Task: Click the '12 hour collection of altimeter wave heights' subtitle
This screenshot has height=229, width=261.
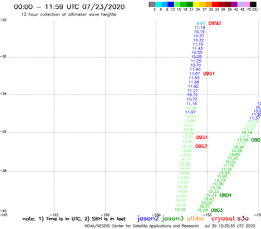Action: click(x=68, y=15)
